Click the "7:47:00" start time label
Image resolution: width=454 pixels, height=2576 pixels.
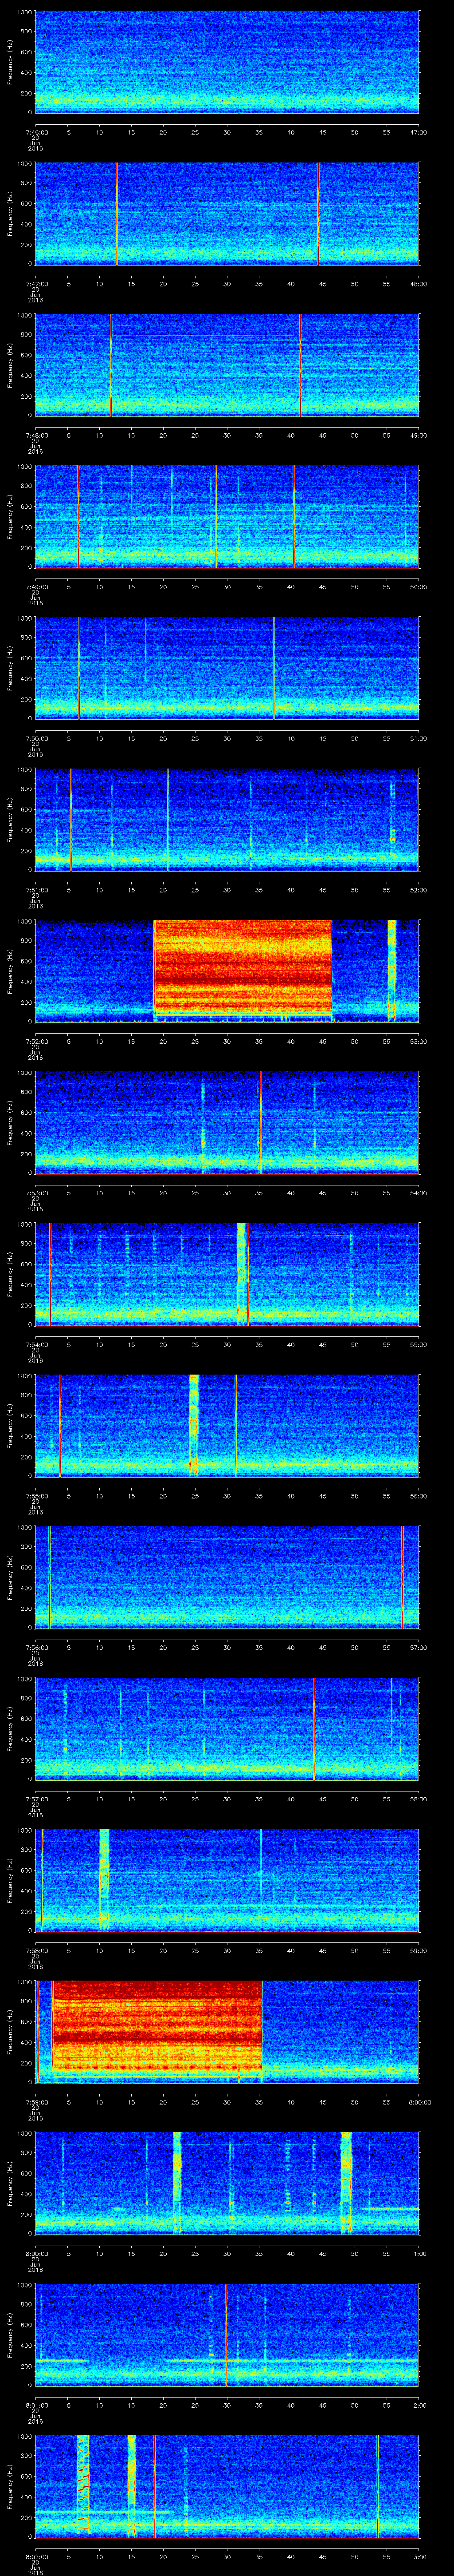pos(36,284)
